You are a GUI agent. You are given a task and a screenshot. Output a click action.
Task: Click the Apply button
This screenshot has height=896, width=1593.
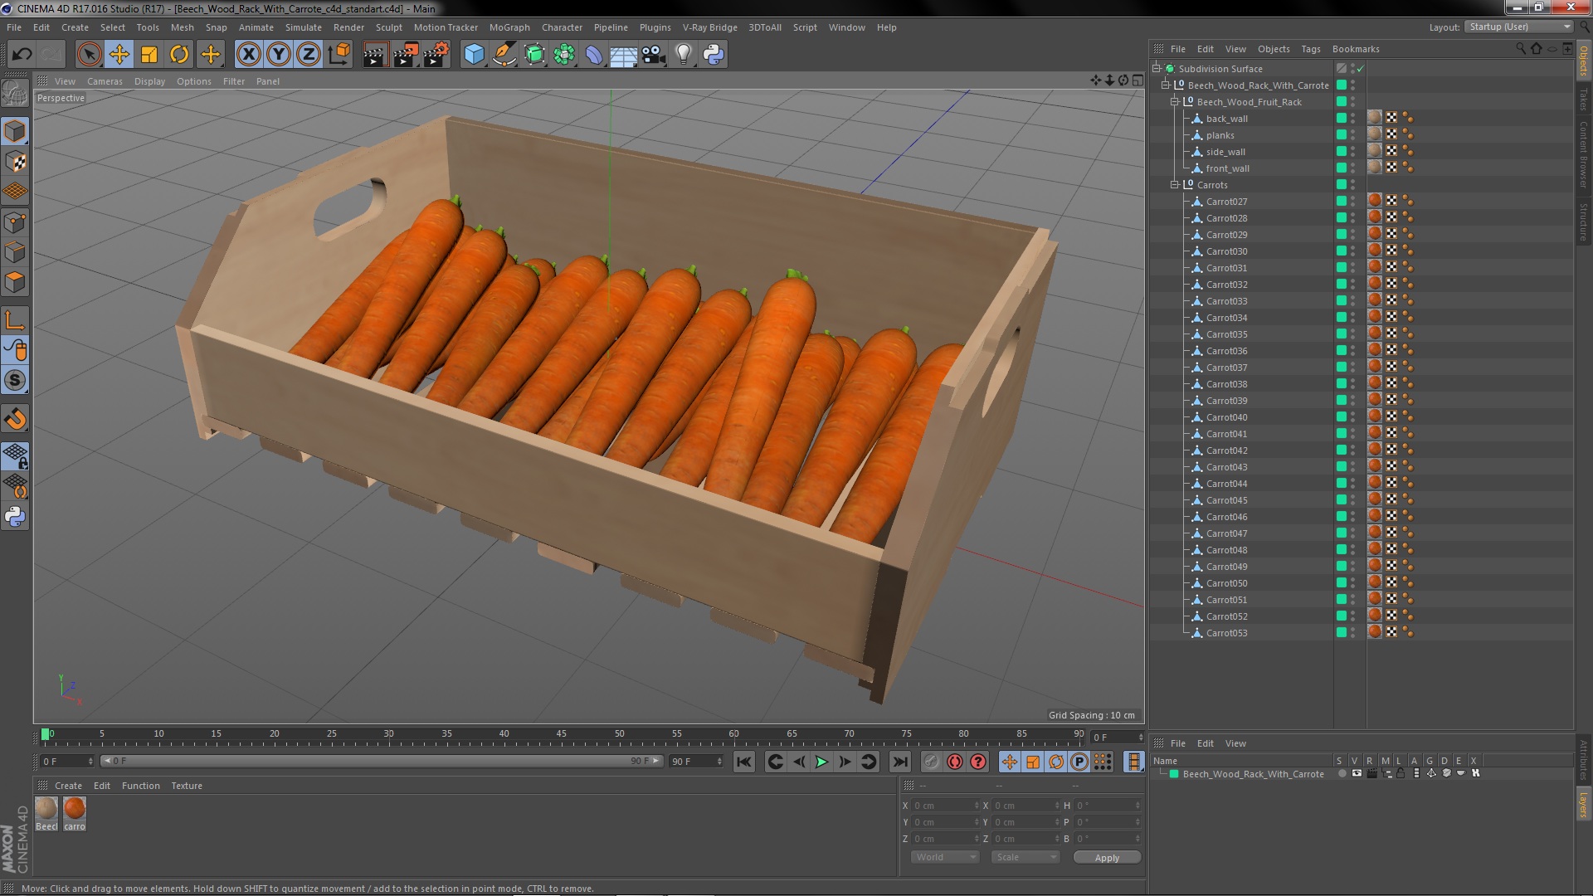[x=1106, y=857]
